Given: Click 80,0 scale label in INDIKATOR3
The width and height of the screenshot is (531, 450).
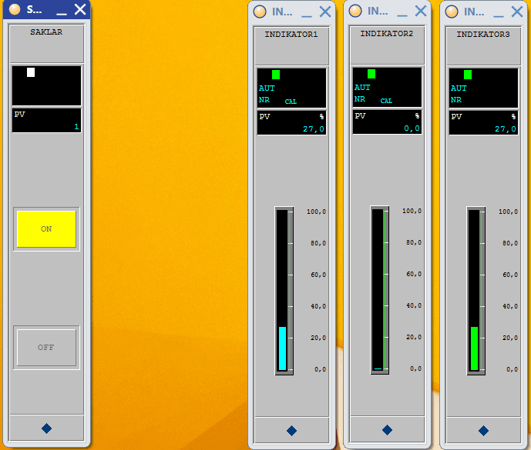Looking at the screenshot, I should [510, 243].
